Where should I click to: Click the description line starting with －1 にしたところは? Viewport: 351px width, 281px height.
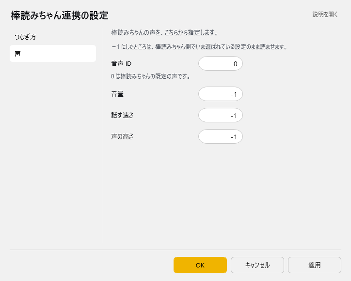click(x=199, y=47)
